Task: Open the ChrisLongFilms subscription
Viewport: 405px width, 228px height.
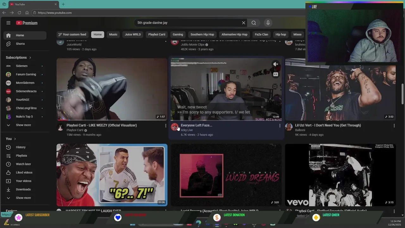Action: [25, 108]
